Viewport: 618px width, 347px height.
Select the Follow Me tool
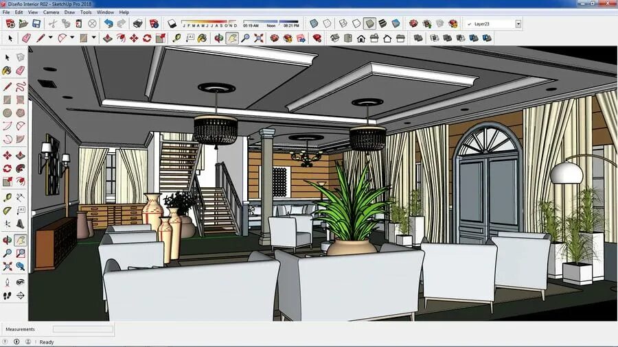click(x=20, y=169)
